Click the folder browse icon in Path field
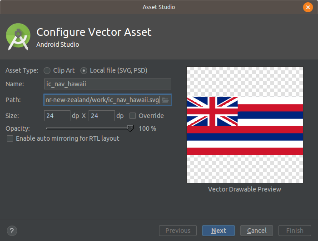 tap(165, 100)
